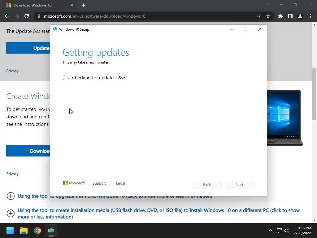Click the Windows laptop image
The width and height of the screenshot is (317, 238).
pyautogui.click(x=285, y=118)
